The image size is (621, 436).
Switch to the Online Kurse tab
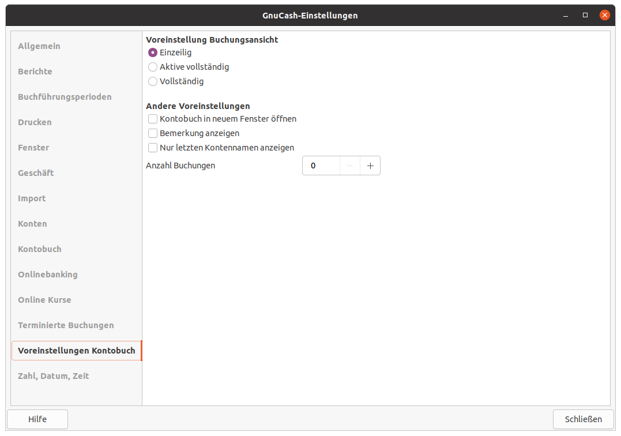[44, 300]
